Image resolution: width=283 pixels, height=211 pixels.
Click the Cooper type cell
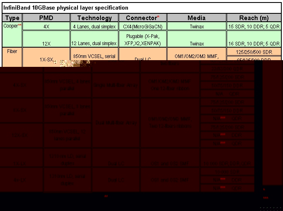coord(10,26)
